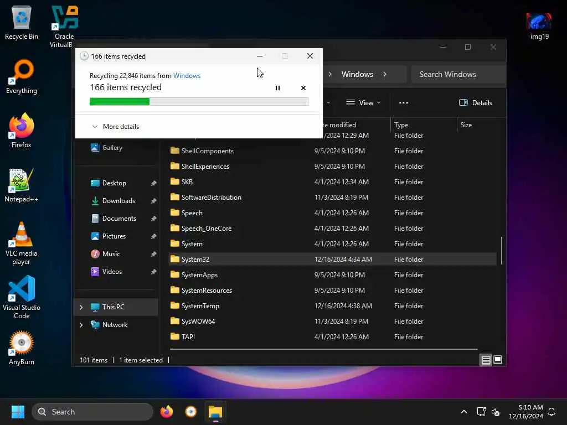567x425 pixels.
Task: Minimize the recycling progress dialog
Action: (260, 56)
